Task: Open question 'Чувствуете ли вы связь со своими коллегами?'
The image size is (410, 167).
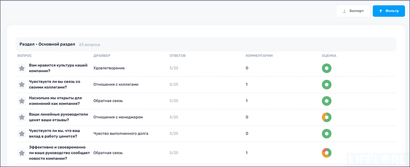Action: 55,84
